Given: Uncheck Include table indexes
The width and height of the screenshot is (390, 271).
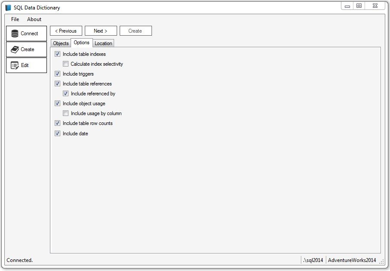Looking at the screenshot, I should point(57,54).
